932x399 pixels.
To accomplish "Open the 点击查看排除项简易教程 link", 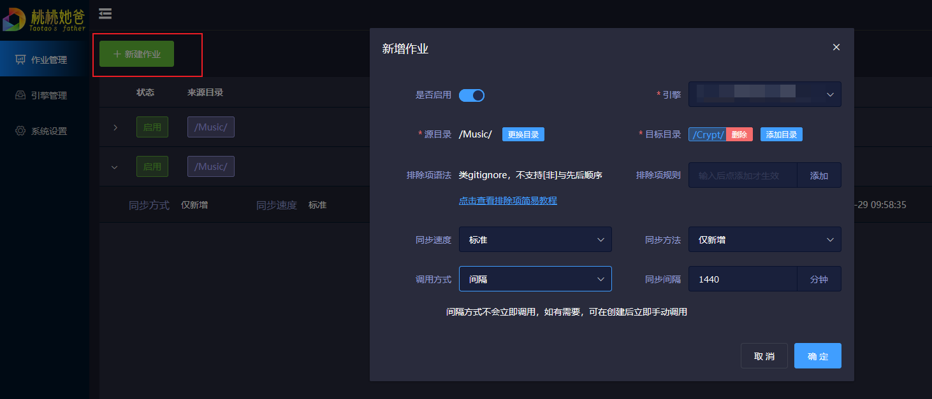I will pyautogui.click(x=507, y=200).
